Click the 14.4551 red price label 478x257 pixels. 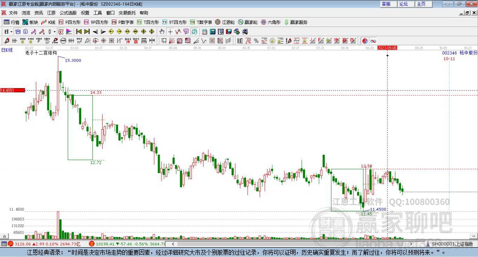(13, 90)
